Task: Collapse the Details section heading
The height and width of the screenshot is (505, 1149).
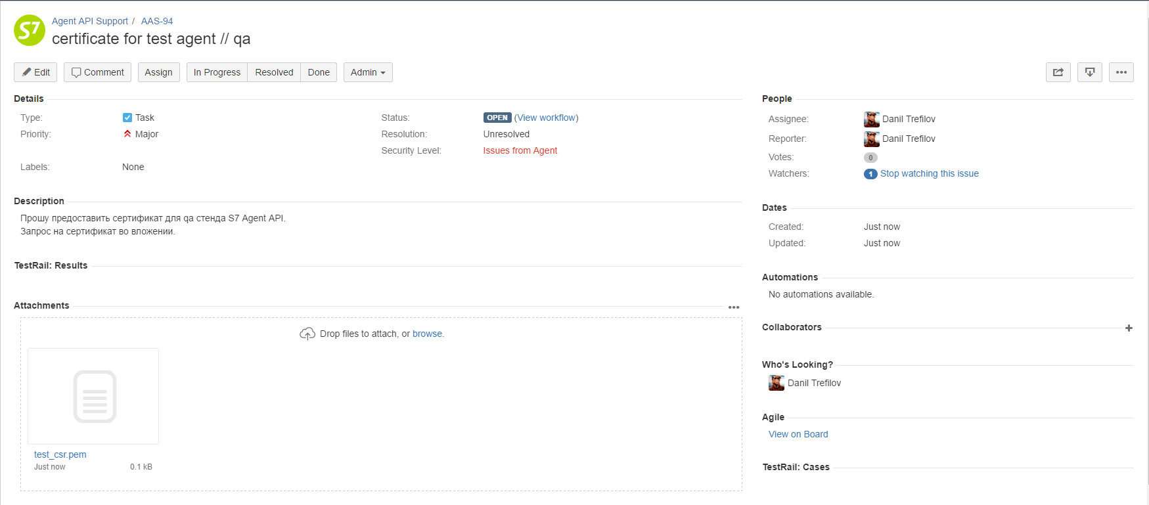Action: tap(29, 99)
